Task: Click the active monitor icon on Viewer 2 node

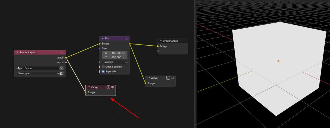Action: tap(112, 87)
